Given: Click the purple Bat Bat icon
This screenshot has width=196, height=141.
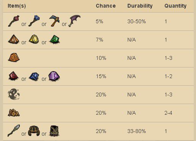Looking at the screenshot, I should (75, 21).
